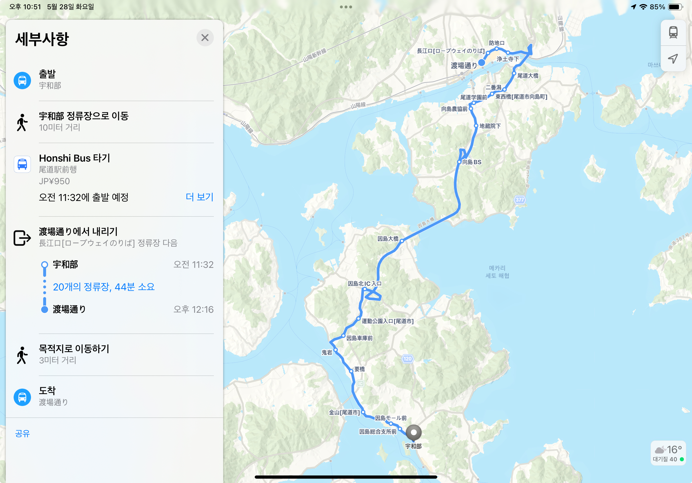The width and height of the screenshot is (692, 483).
Task: Open 더 보기 for more departures
Action: [200, 197]
